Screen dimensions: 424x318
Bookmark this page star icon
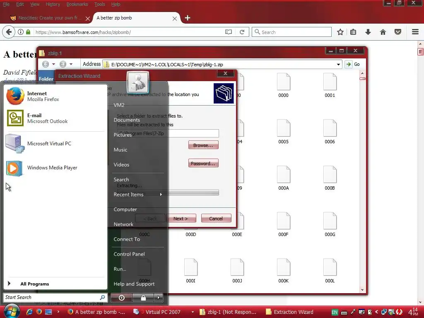[x=340, y=32]
